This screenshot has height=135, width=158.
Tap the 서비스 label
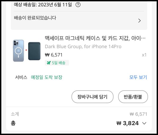[21, 77]
